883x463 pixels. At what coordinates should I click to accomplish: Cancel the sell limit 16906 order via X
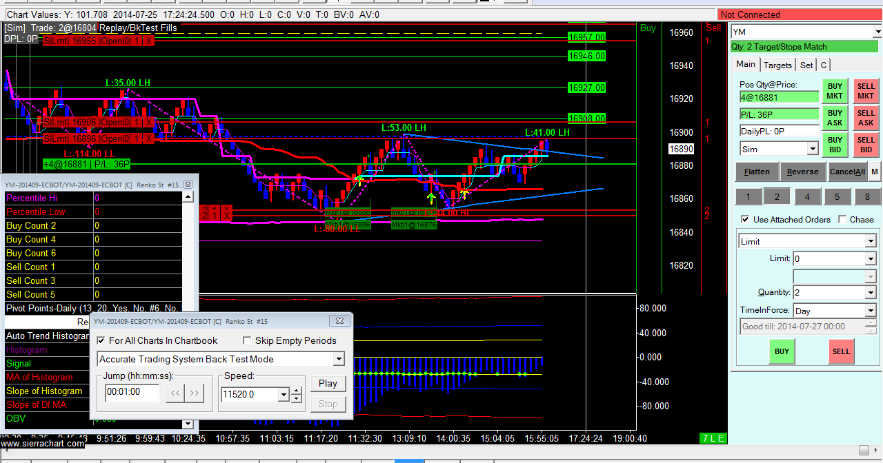click(149, 123)
